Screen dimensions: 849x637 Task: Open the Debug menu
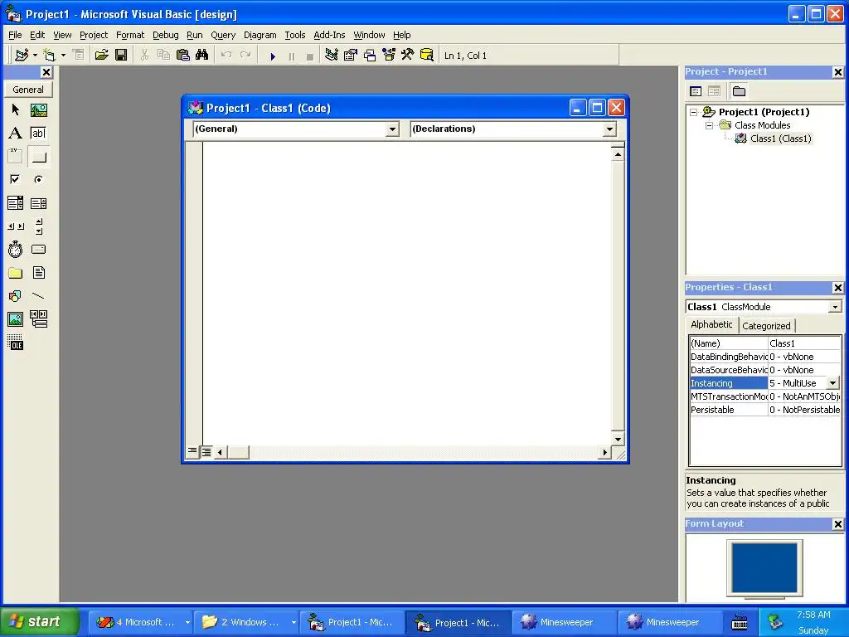pos(165,35)
